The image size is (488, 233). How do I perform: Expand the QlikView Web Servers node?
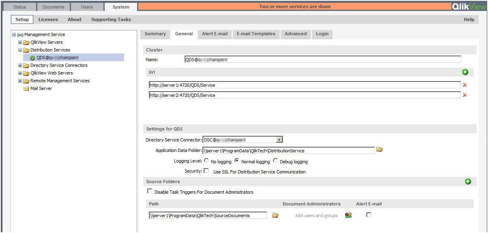(20, 73)
